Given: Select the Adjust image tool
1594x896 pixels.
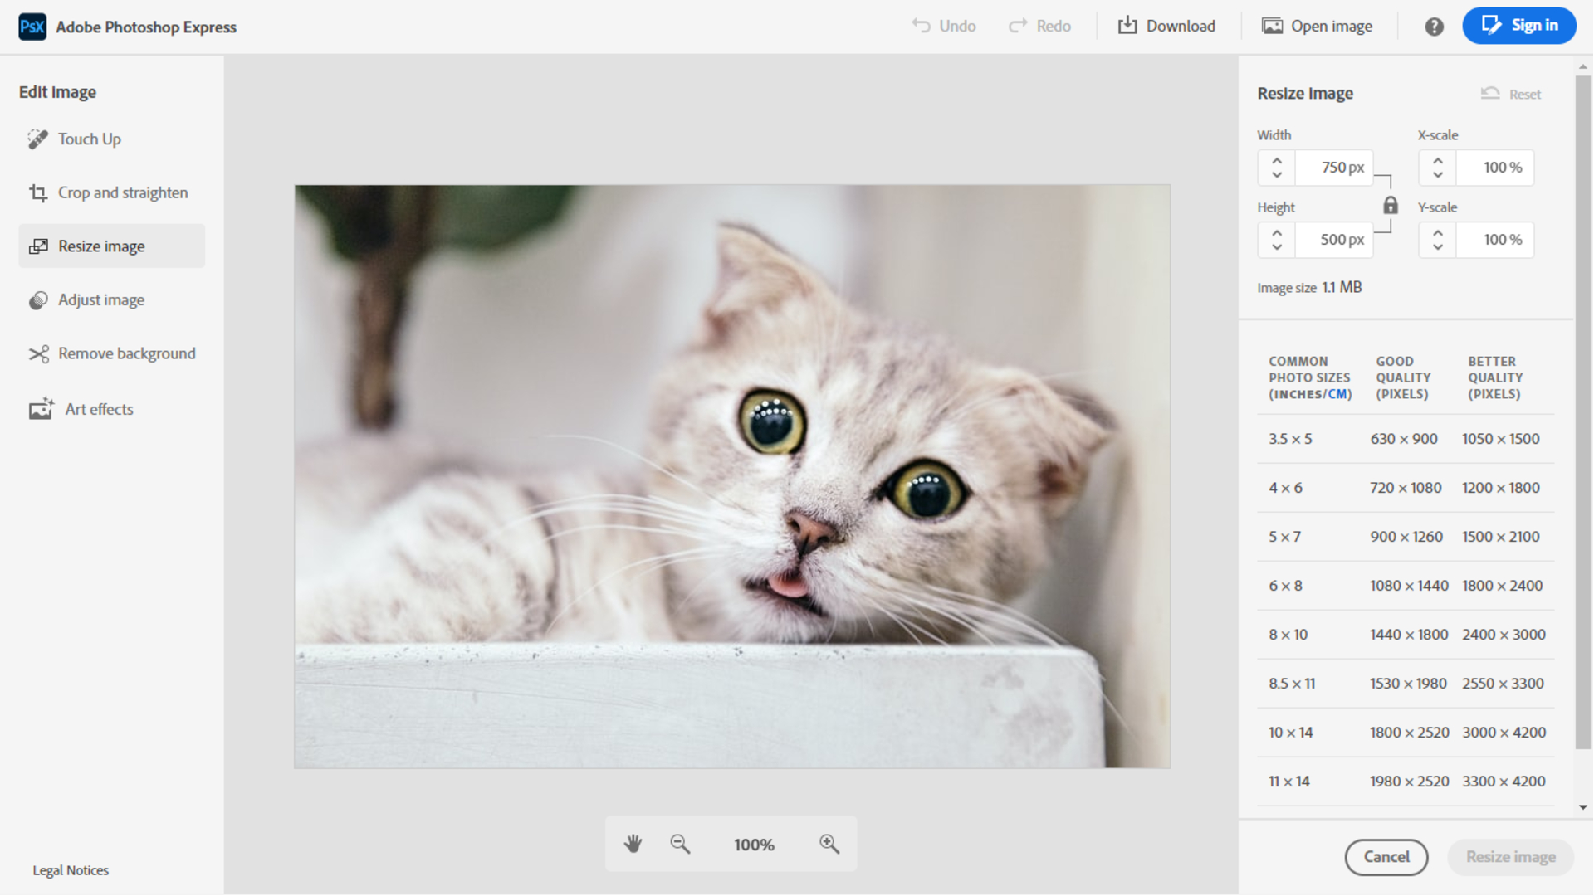Looking at the screenshot, I should [101, 299].
